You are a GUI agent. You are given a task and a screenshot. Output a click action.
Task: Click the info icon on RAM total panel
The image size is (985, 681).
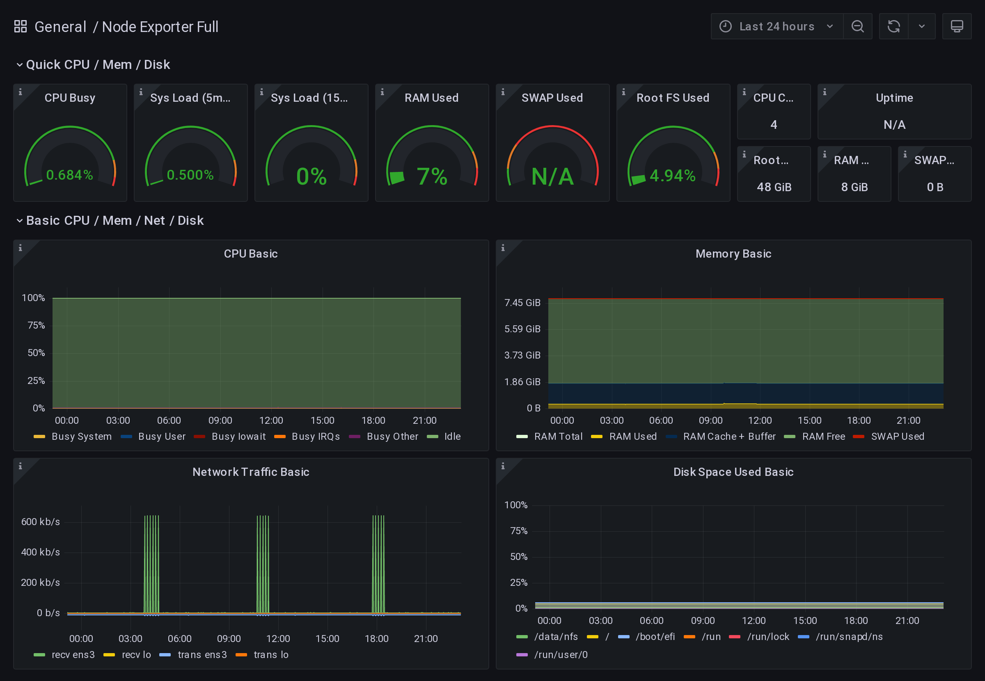(825, 154)
